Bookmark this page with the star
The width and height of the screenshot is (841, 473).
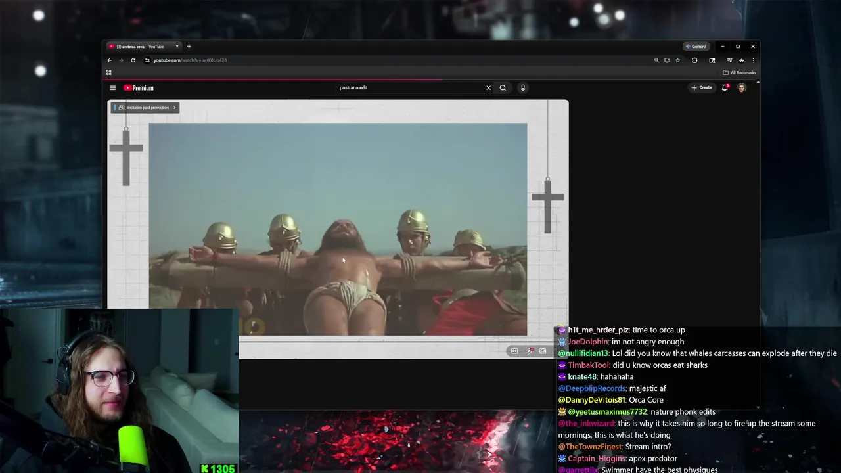[678, 60]
